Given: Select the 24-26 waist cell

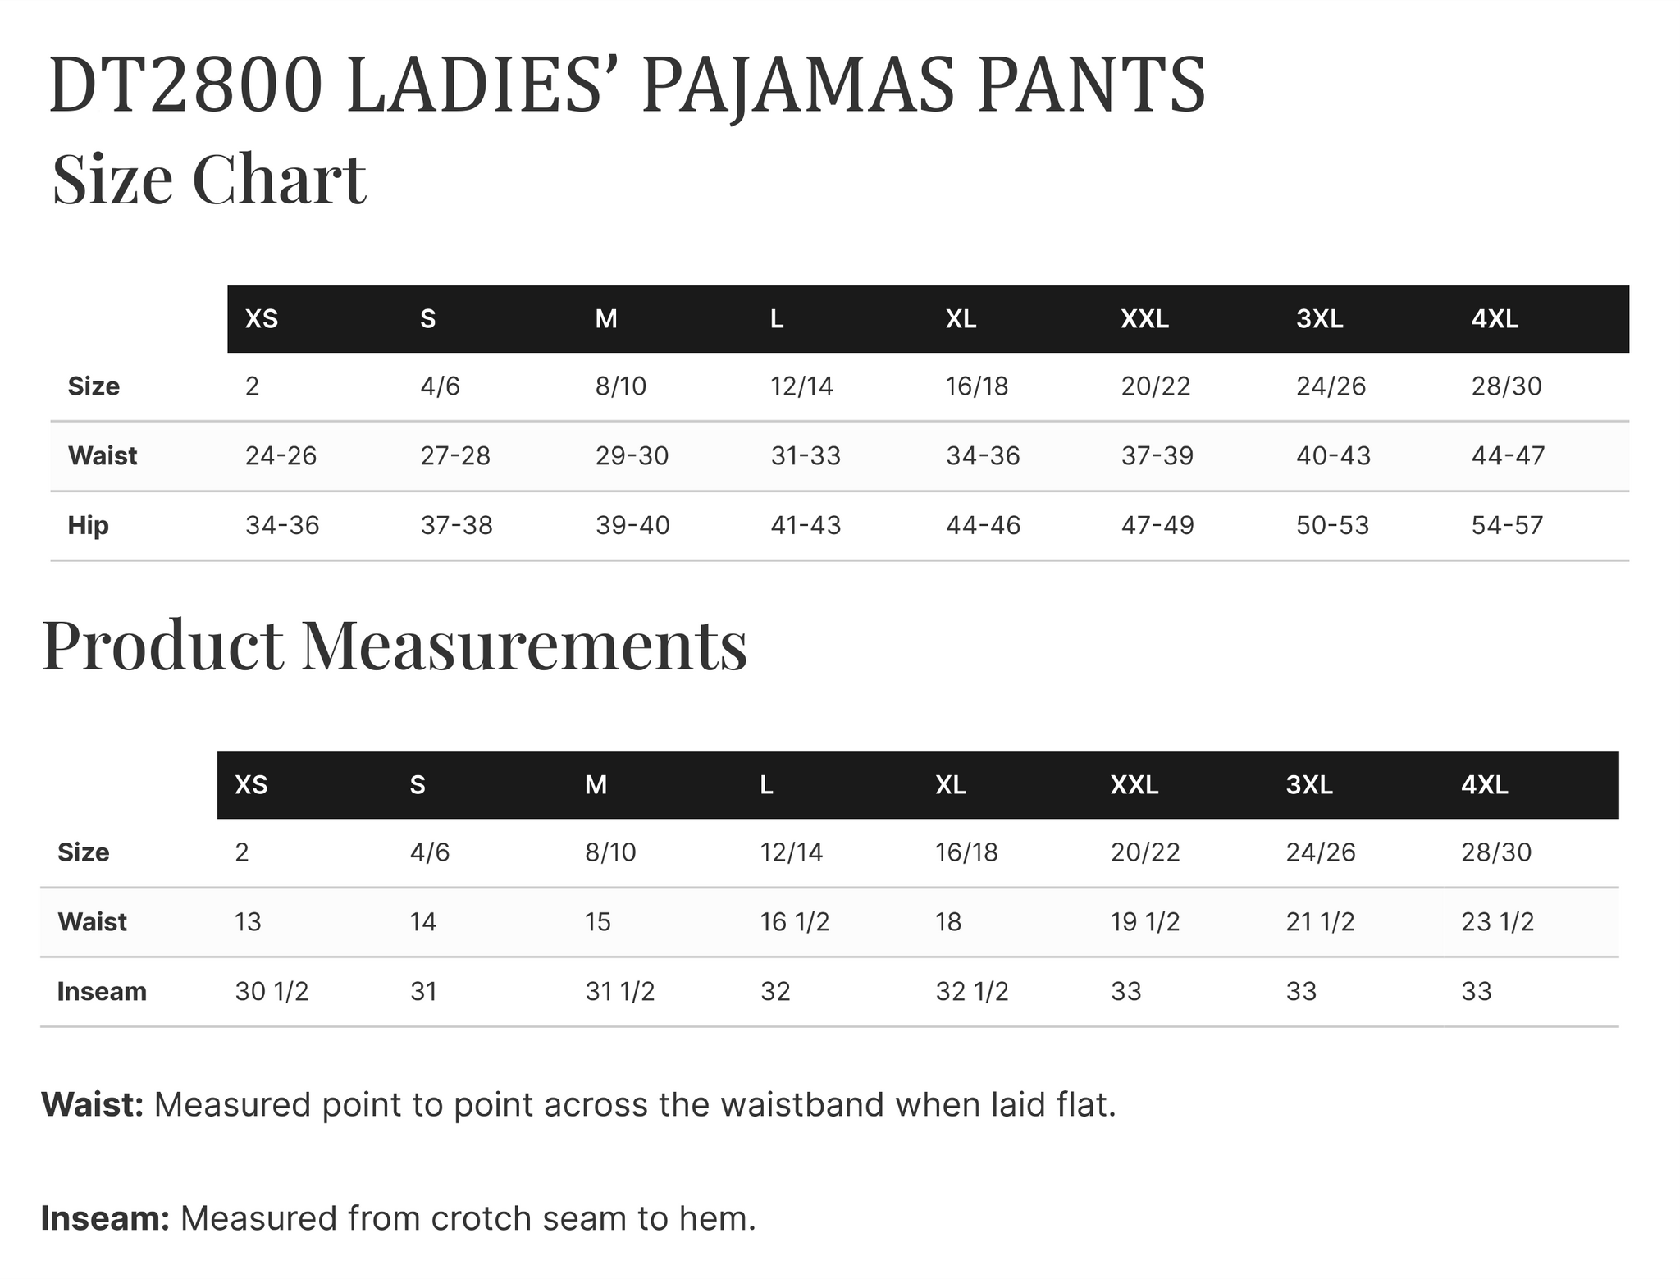Looking at the screenshot, I should coord(281,455).
